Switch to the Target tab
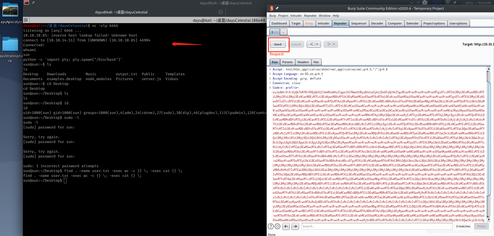Viewport: 494px width, 236px height. coord(296,23)
